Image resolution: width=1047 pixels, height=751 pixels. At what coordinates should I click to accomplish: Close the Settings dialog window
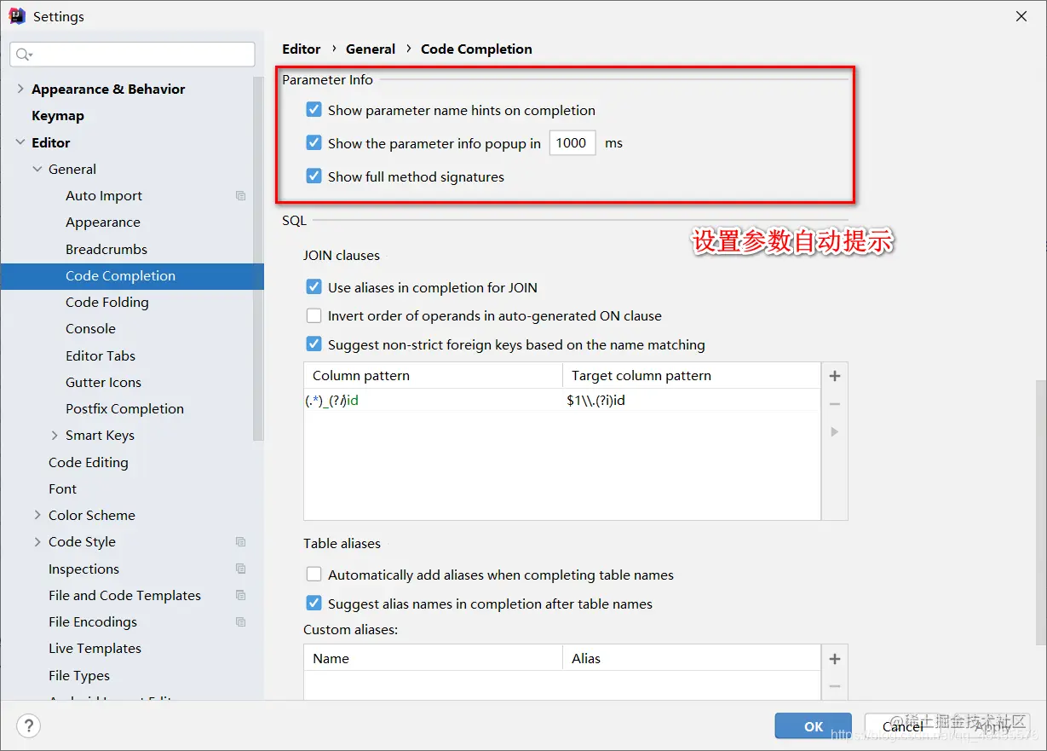[x=1021, y=16]
